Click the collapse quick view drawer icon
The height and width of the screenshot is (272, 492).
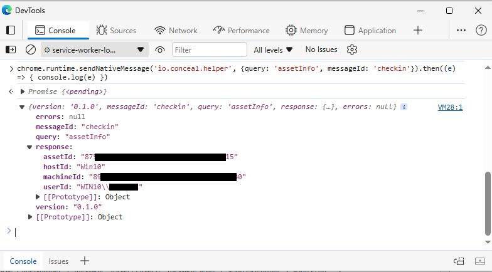480,261
